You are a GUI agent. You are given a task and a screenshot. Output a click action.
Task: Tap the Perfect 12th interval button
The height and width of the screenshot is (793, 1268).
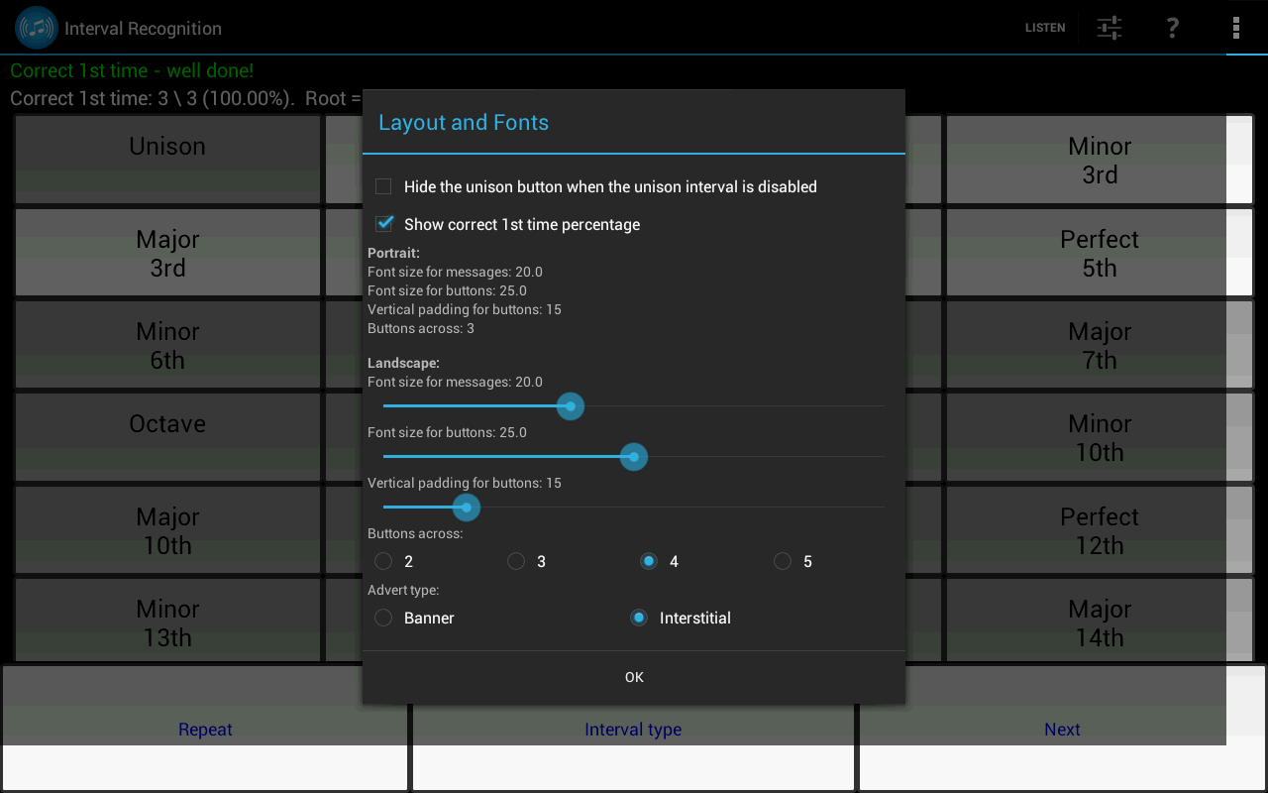pos(1100,530)
